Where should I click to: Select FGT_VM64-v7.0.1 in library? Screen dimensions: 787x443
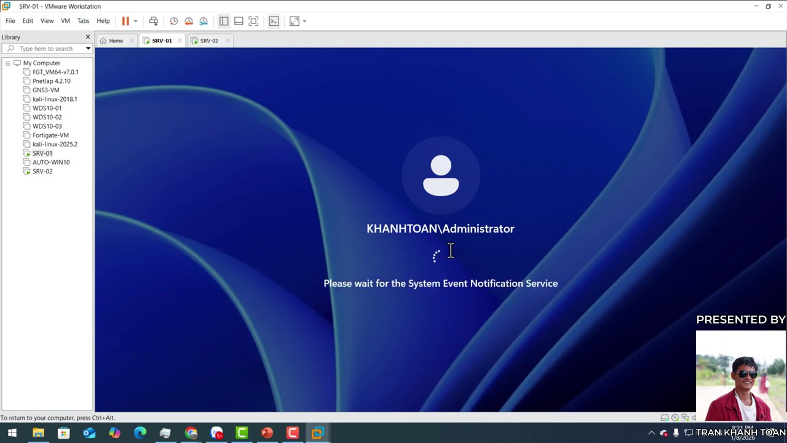pos(55,72)
